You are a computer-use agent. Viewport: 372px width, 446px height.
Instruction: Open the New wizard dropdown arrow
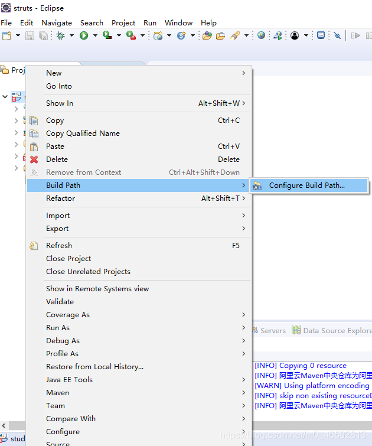[x=18, y=35]
